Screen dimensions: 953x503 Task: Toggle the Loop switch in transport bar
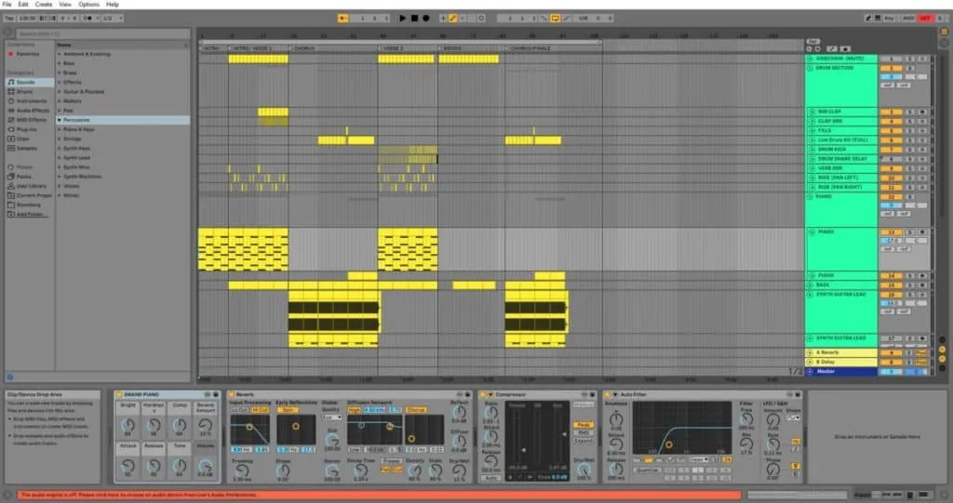tap(555, 19)
